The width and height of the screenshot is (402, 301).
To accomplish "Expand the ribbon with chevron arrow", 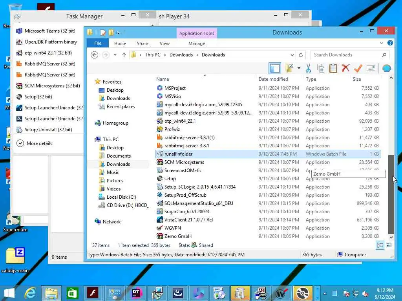I will (382, 43).
